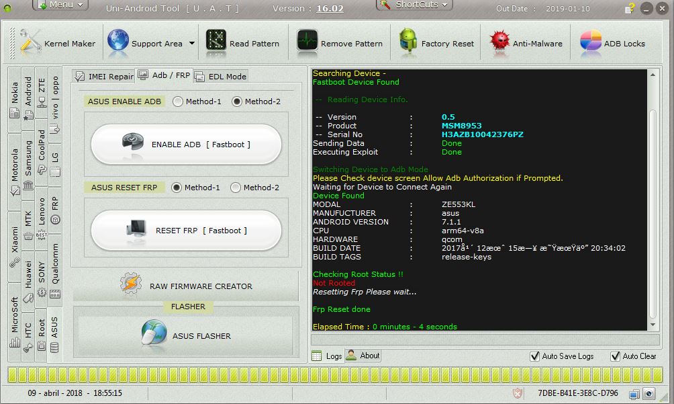Open the Huawei side tab
This screenshot has width=674, height=404.
tap(28, 281)
